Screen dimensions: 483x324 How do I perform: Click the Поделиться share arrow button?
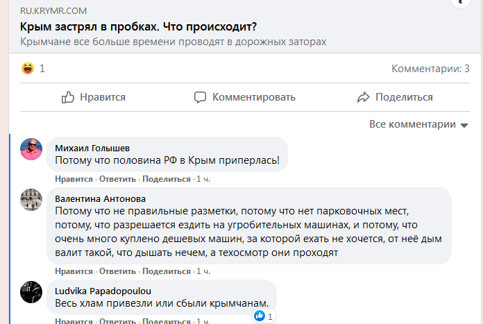pos(395,97)
